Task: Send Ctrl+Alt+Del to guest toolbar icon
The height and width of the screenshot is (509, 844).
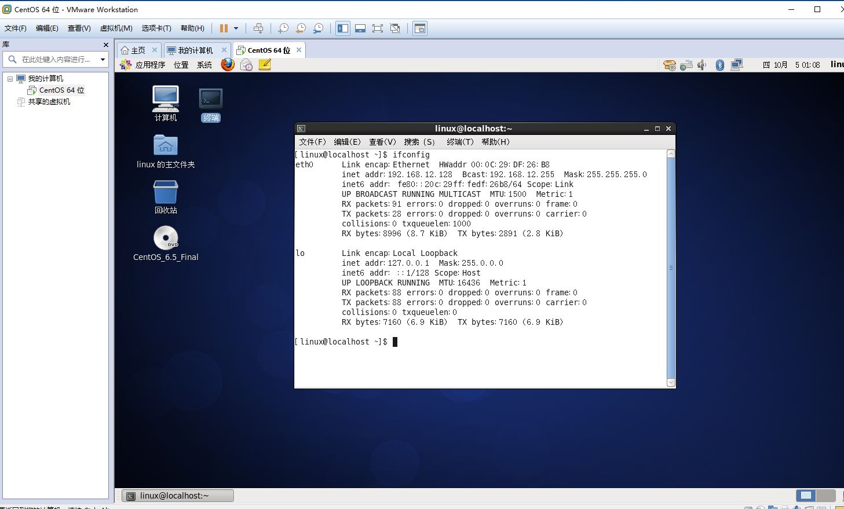Action: (258, 28)
